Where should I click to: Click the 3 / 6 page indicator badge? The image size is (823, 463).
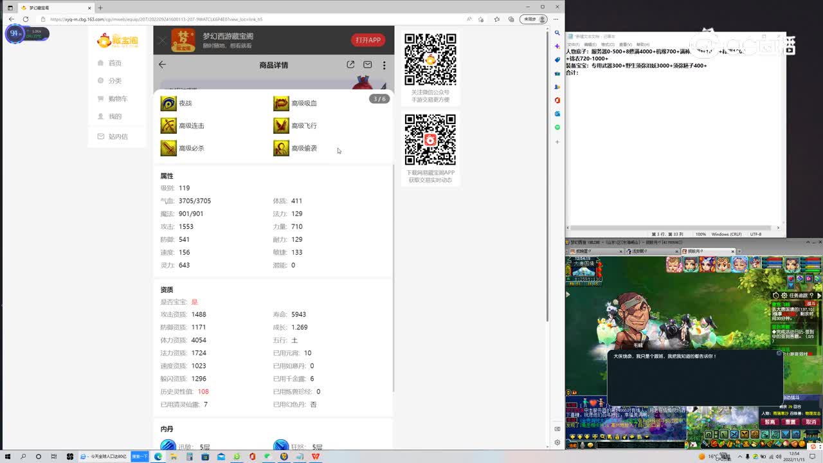pyautogui.click(x=379, y=99)
